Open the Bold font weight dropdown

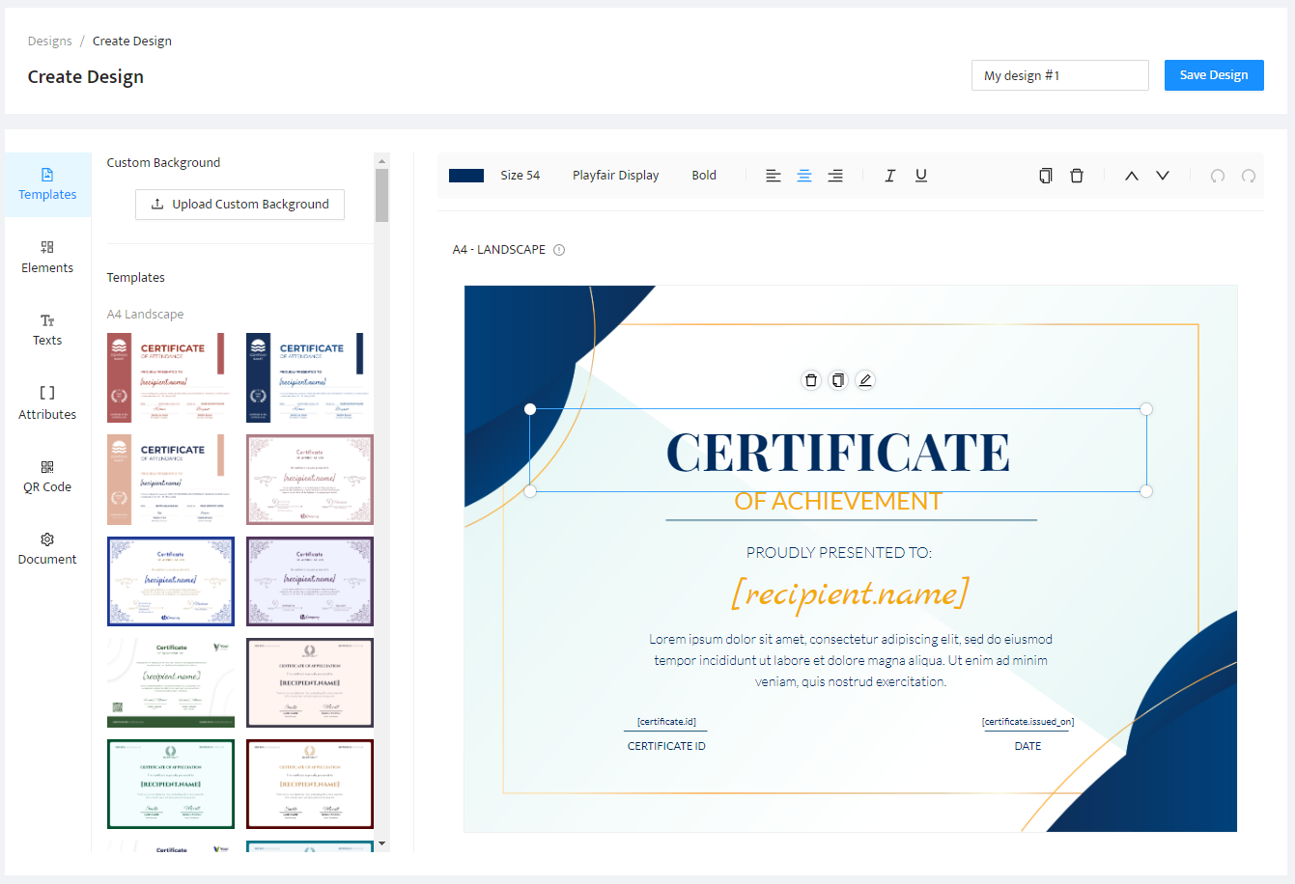click(x=704, y=176)
